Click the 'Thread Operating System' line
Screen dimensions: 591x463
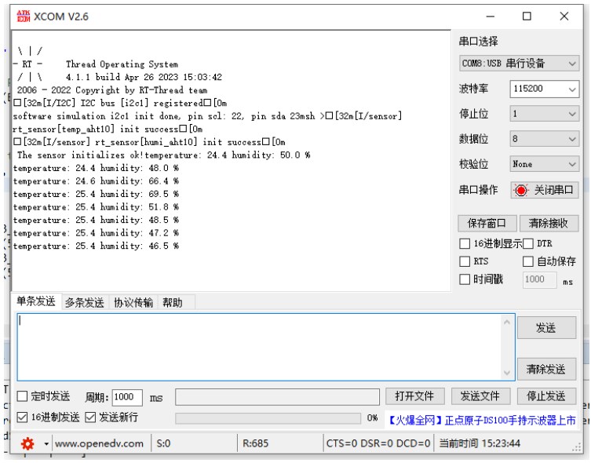(122, 64)
